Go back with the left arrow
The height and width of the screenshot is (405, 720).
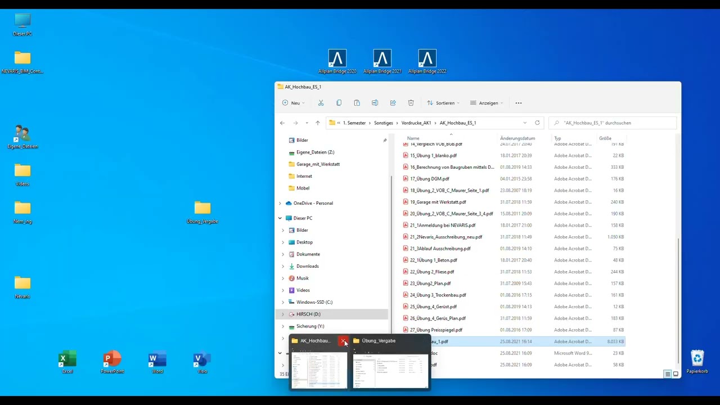click(282, 123)
